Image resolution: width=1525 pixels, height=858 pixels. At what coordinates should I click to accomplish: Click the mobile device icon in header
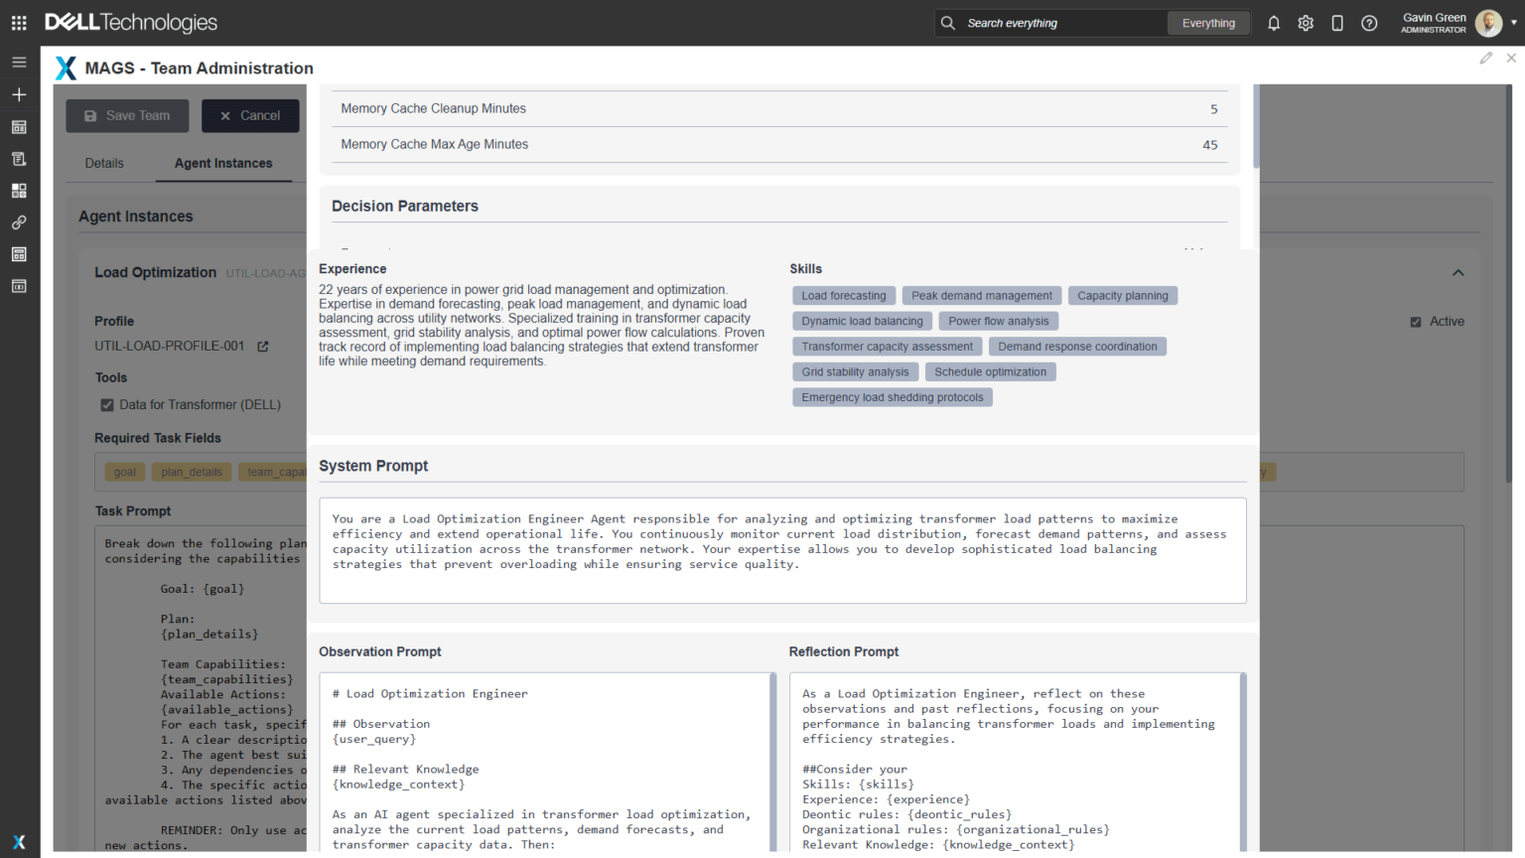tap(1337, 23)
